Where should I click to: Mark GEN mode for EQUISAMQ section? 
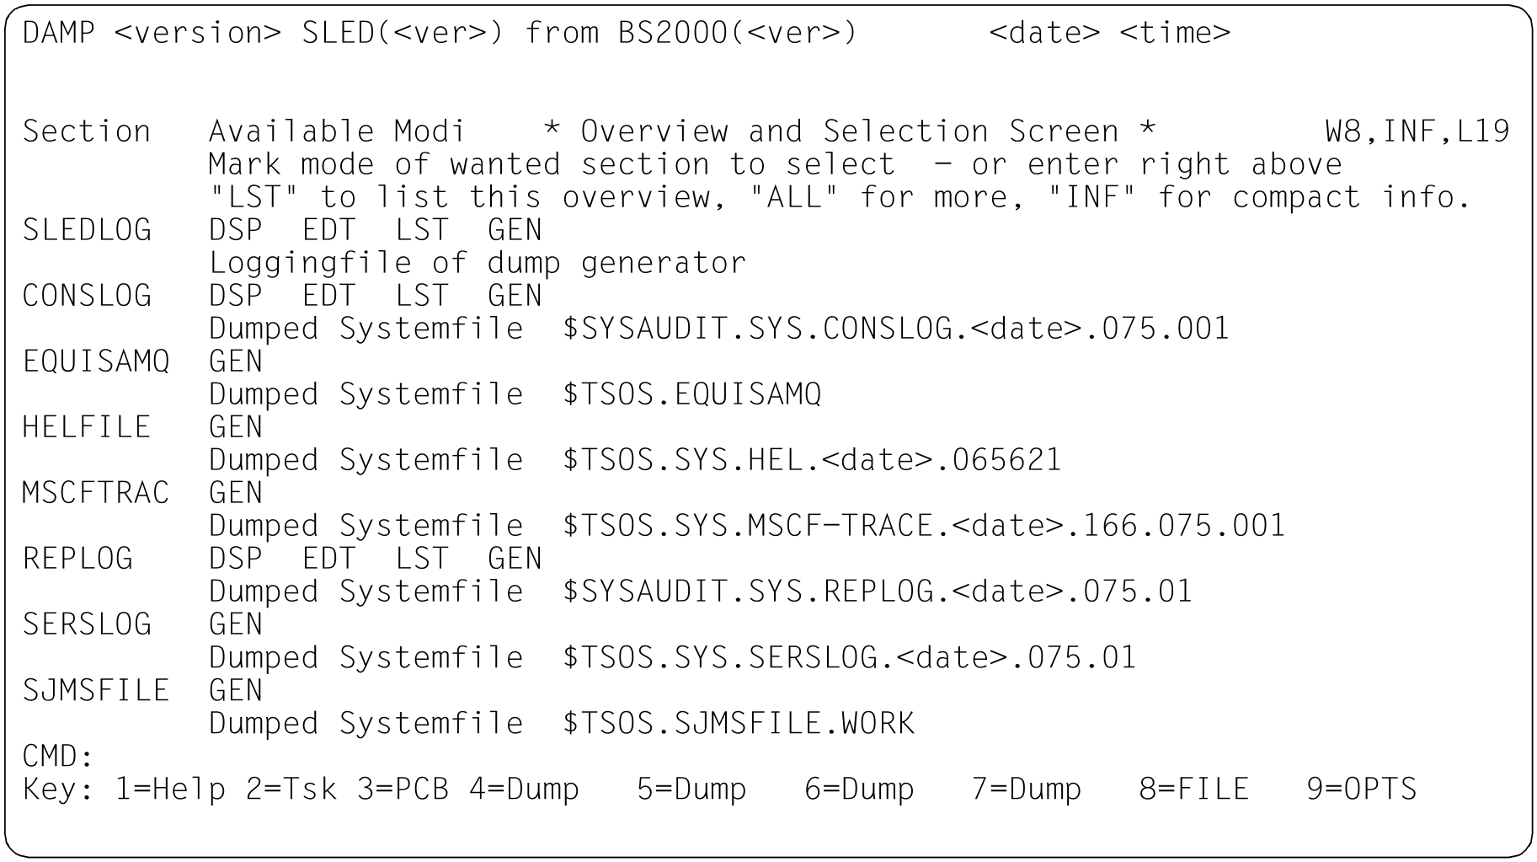tap(235, 361)
